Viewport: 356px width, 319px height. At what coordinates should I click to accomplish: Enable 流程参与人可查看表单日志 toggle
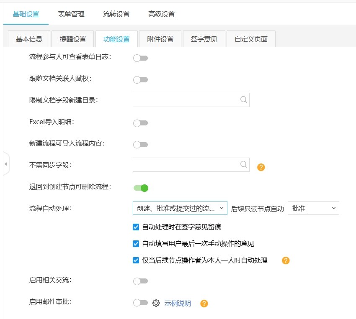click(140, 58)
